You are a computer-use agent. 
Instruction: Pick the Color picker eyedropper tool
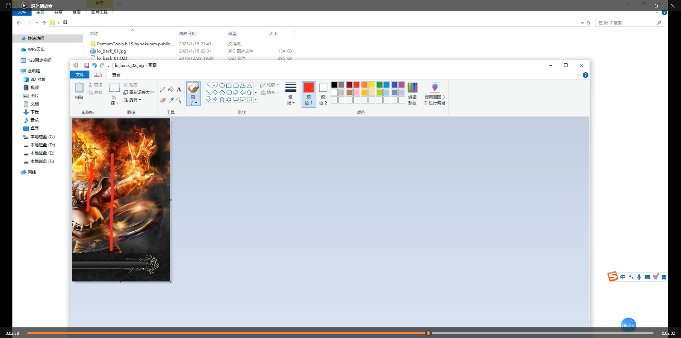171,100
